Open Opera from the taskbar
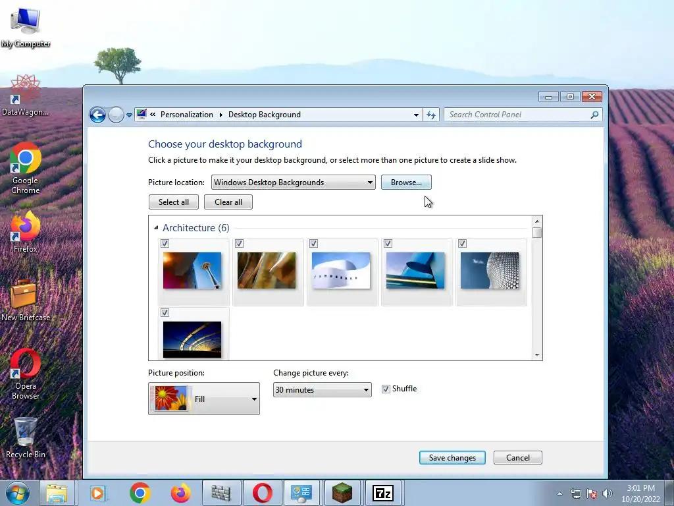 (262, 493)
